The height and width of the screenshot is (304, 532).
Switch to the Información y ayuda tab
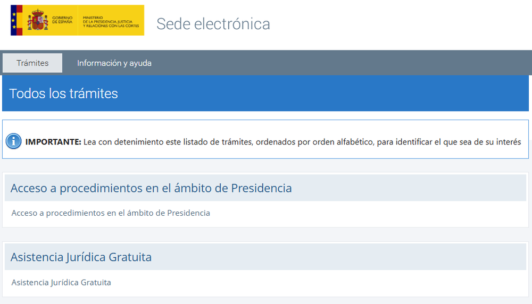[x=114, y=63]
